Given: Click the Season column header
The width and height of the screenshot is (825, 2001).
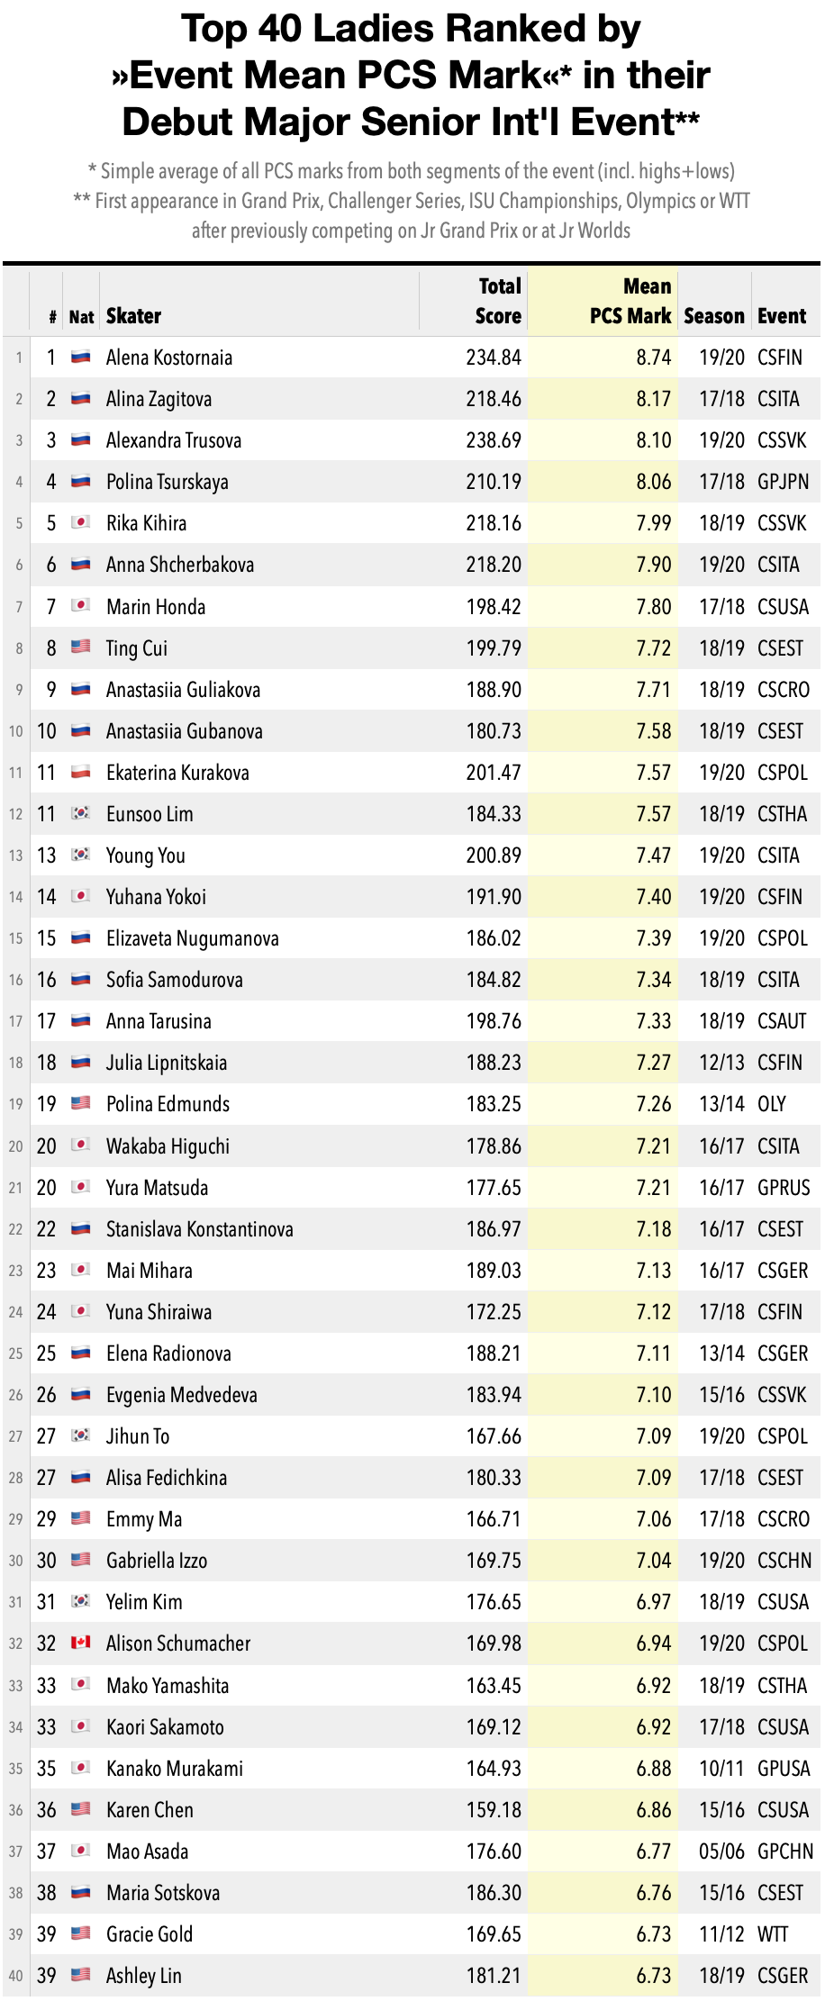Looking at the screenshot, I should click(x=713, y=316).
